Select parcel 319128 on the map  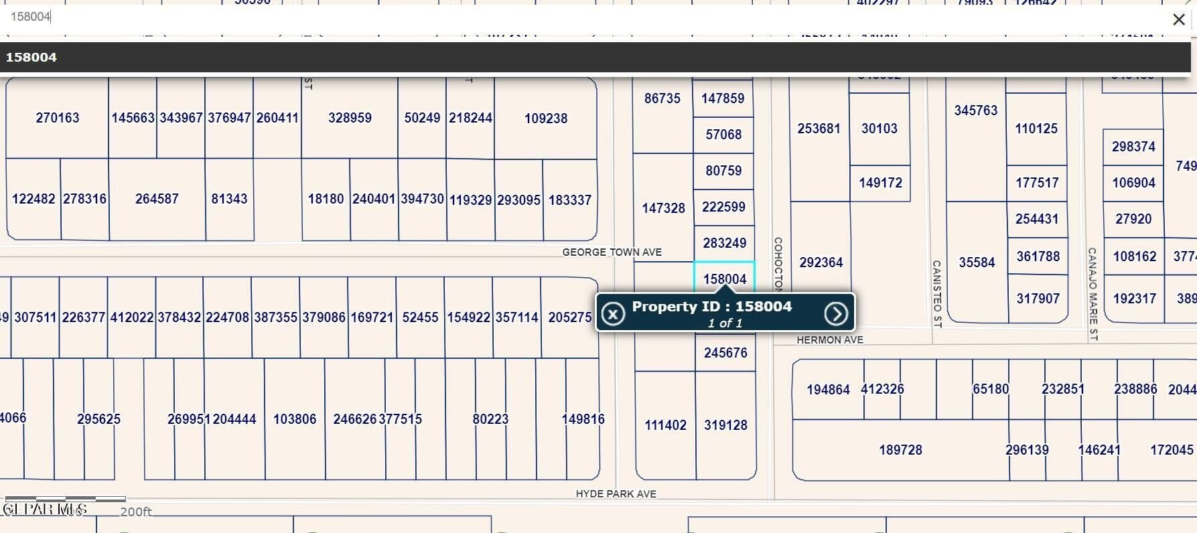725,425
